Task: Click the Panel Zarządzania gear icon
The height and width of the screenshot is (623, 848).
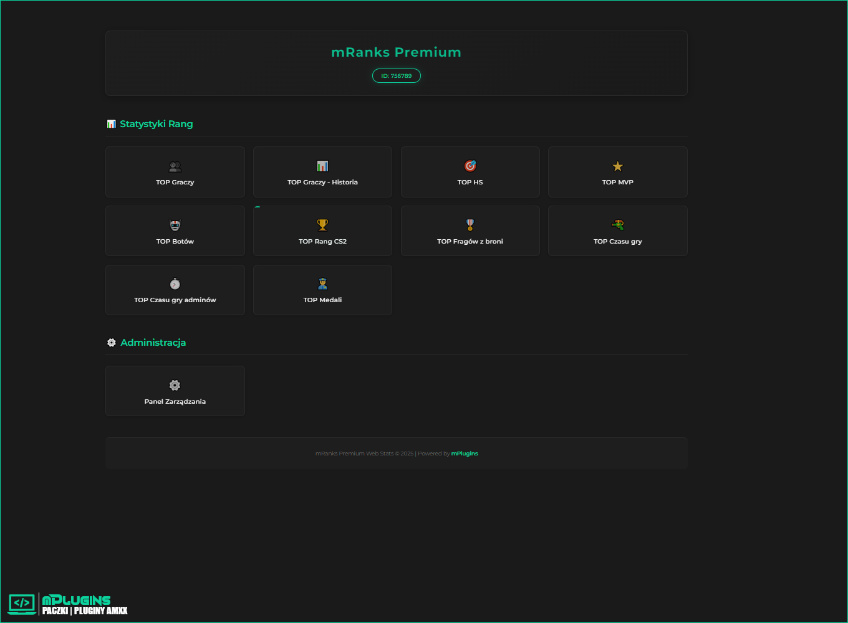Action: point(175,385)
